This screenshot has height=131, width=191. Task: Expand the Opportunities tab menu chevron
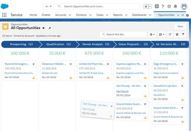tap(178, 15)
